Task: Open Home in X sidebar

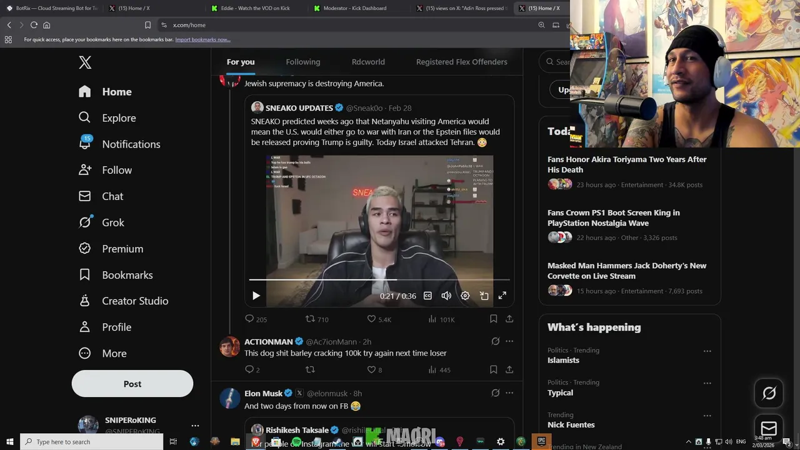Action: [x=105, y=92]
